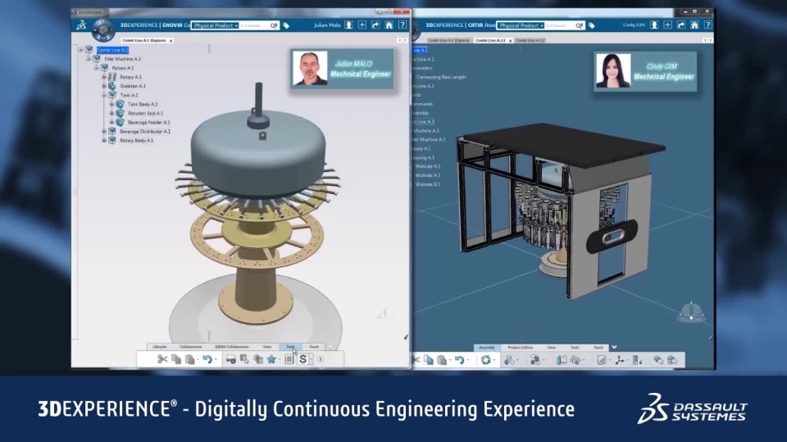Click the blue star icon in ENOVIA toolbar
Viewport: 787px width, 442px height.
click(x=271, y=359)
